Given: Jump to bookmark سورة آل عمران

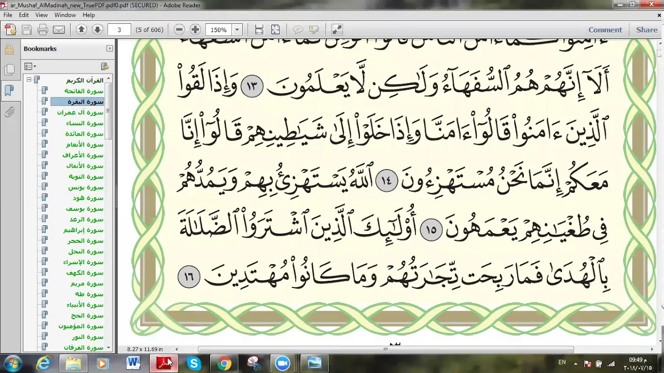Looking at the screenshot, I should (80, 112).
